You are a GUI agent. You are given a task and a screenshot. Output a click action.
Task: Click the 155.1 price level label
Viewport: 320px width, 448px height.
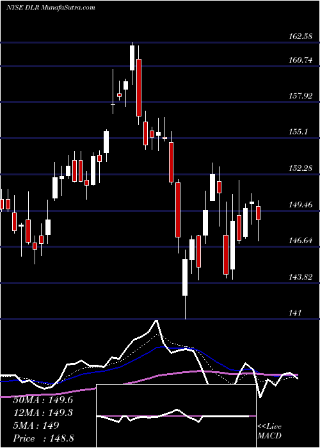[x=298, y=132]
